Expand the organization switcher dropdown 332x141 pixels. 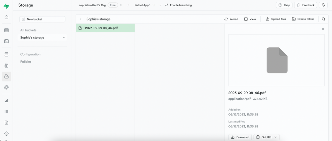tap(121, 5)
